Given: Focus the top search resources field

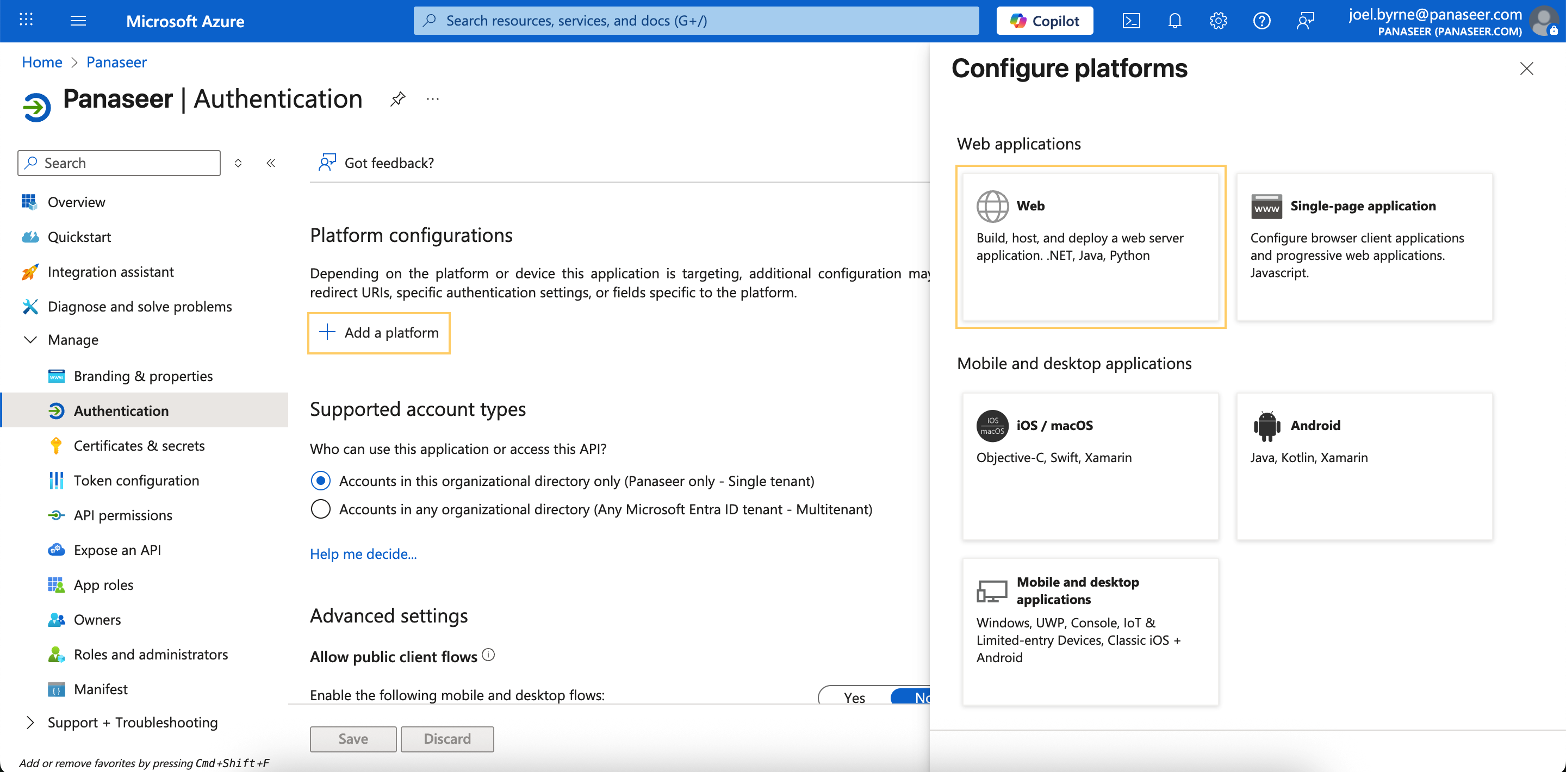Looking at the screenshot, I should point(696,21).
